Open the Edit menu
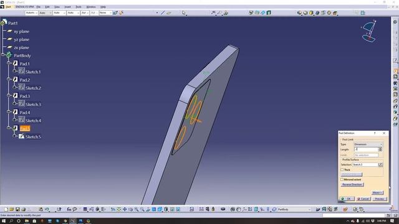 click(47, 7)
